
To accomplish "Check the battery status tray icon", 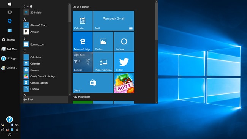I will 17,125.
